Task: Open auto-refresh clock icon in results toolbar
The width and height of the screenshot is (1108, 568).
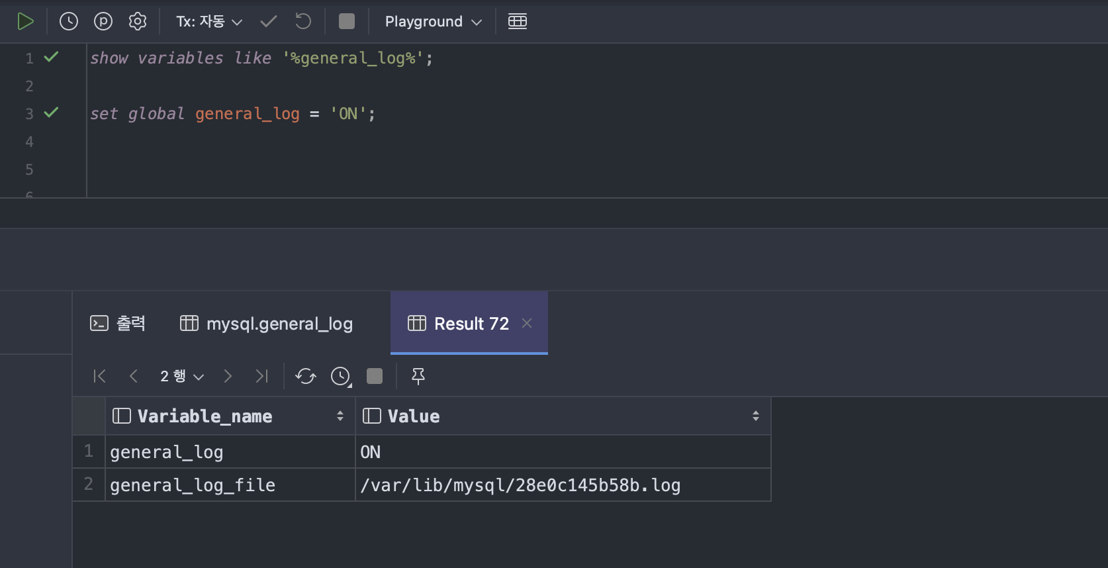Action: point(341,376)
